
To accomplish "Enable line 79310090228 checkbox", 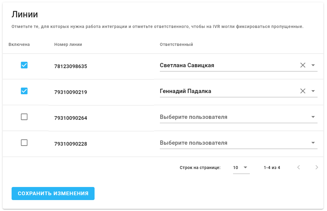I will [x=24, y=143].
